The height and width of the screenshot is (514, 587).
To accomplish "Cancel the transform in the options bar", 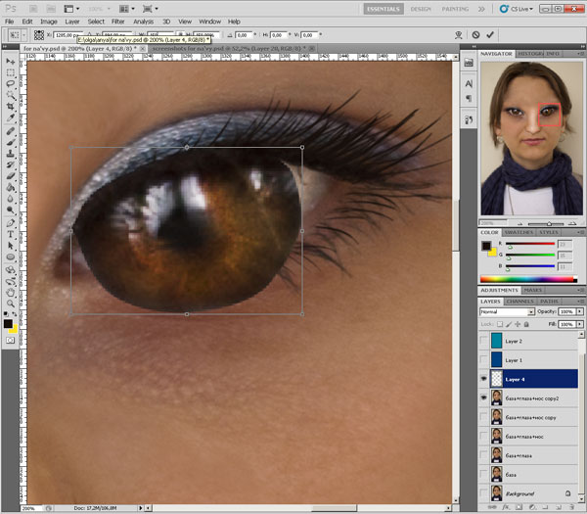I will pyautogui.click(x=475, y=34).
